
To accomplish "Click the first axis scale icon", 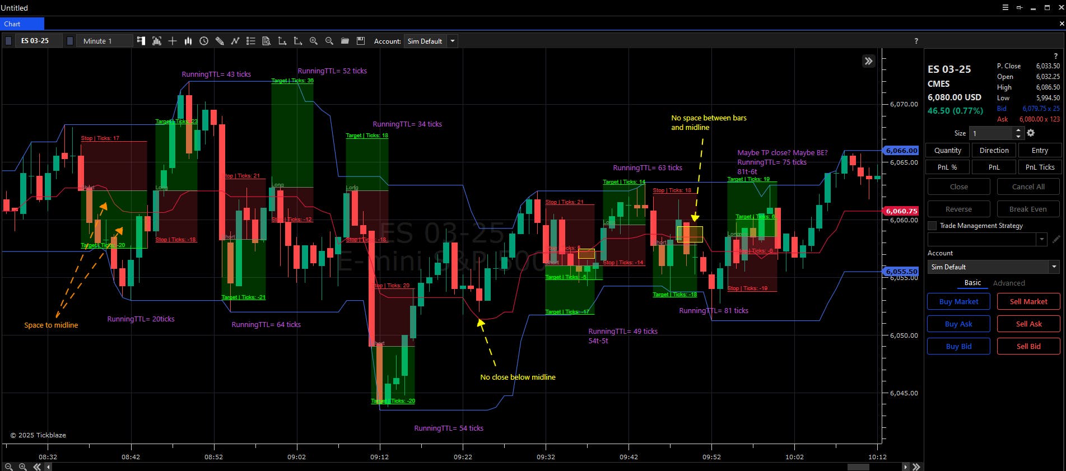I will click(282, 41).
